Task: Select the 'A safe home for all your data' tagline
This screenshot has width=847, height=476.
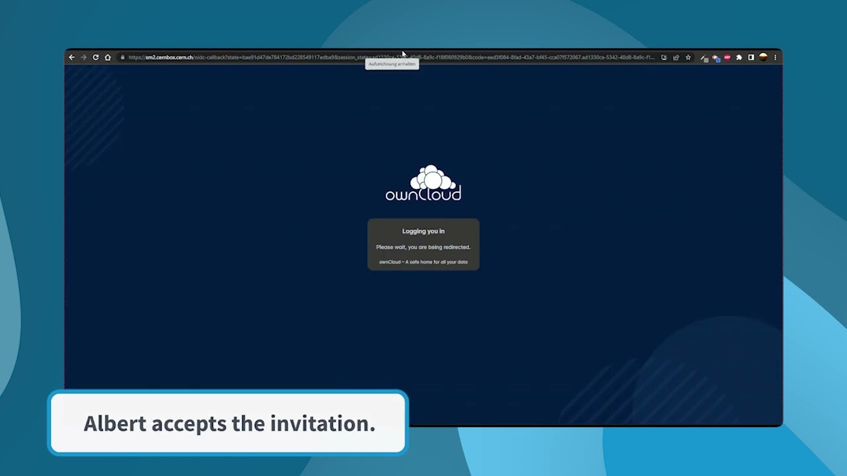Action: 437,262
